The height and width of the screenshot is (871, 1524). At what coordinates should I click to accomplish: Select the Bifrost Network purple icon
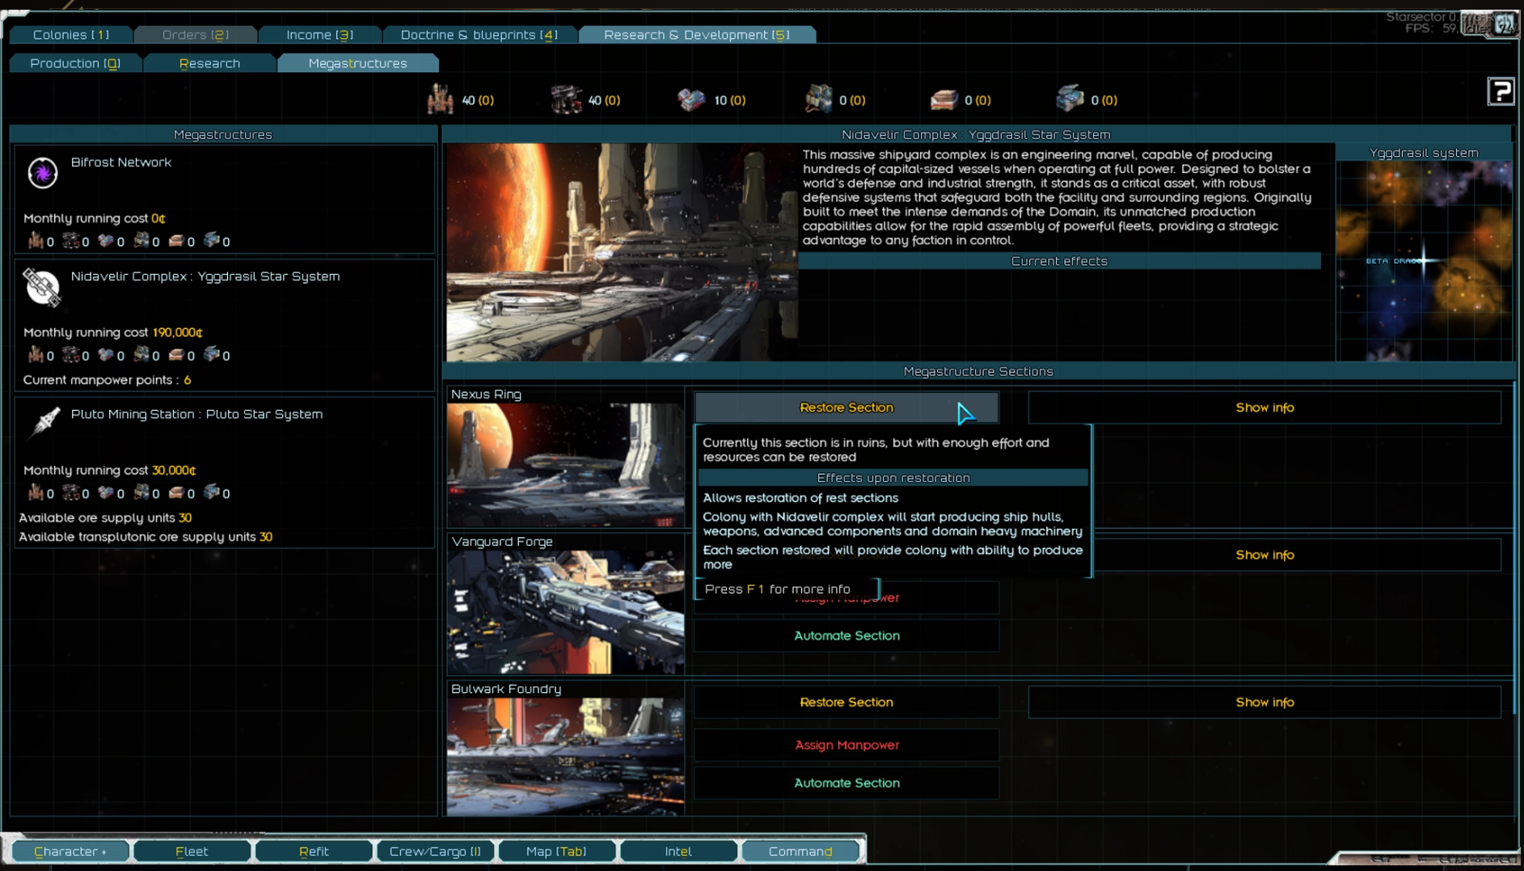click(x=42, y=172)
